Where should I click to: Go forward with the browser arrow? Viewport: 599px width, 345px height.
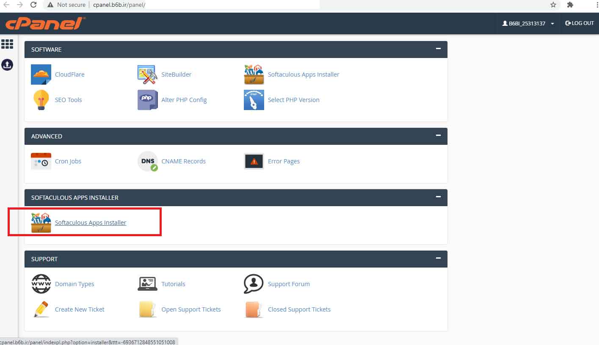(x=19, y=5)
